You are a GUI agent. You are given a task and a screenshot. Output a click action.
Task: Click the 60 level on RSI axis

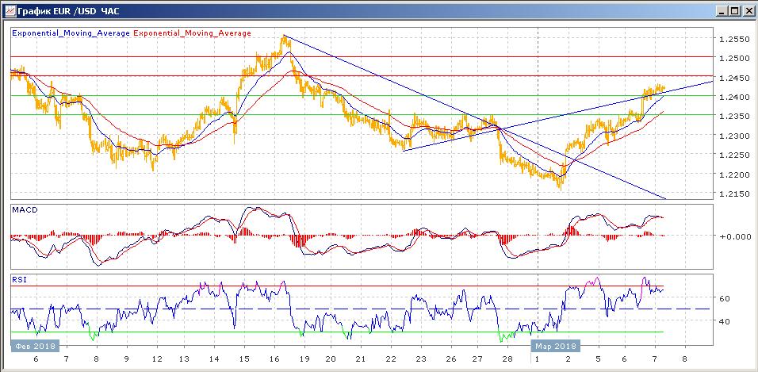tap(724, 298)
